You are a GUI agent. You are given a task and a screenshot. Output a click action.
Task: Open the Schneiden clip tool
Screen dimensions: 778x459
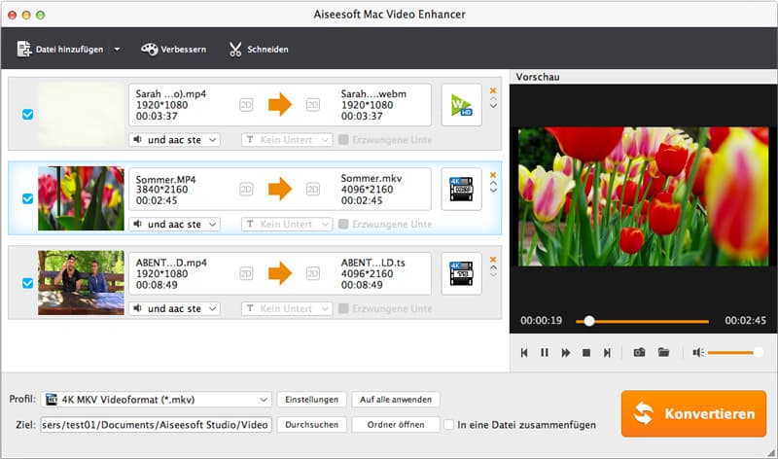click(259, 50)
